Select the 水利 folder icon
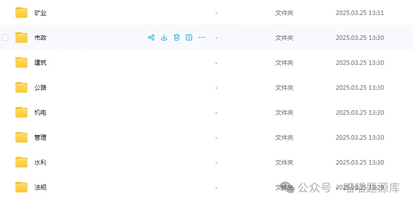The height and width of the screenshot is (204, 413). coord(21,163)
